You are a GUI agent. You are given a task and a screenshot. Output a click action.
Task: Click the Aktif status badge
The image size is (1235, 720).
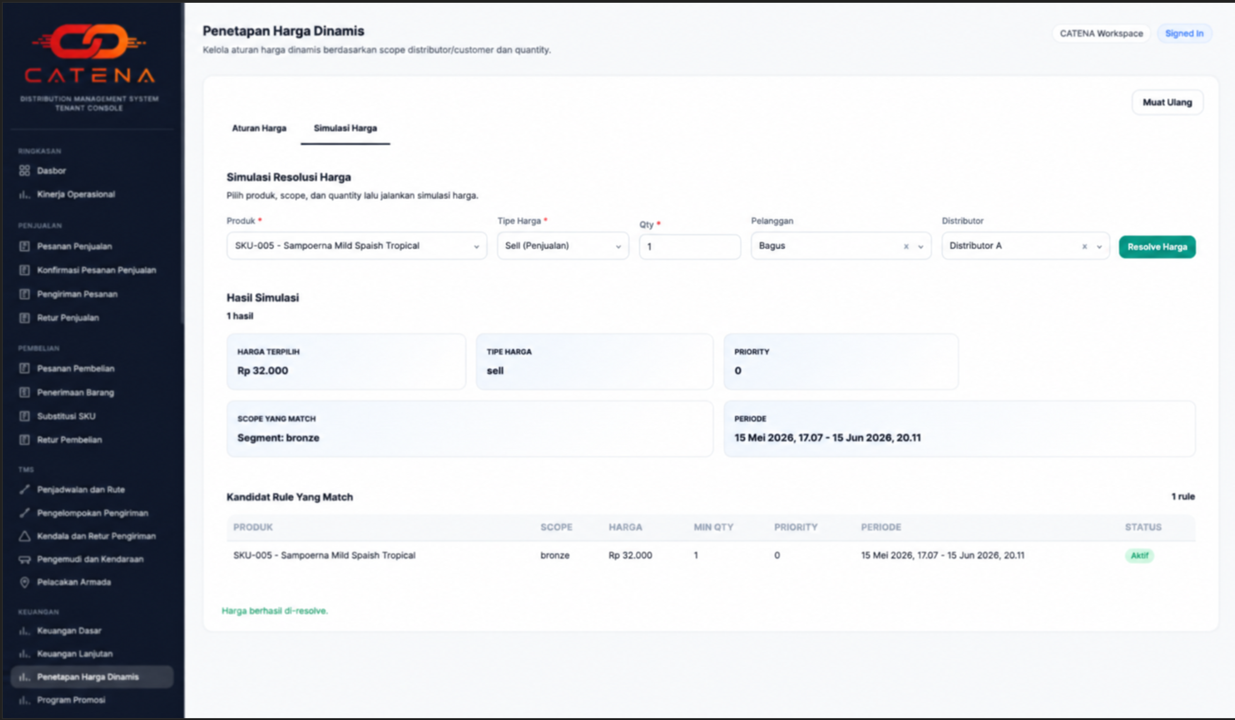(1139, 555)
